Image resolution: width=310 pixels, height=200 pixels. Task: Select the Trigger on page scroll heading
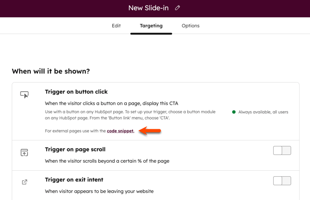point(75,149)
